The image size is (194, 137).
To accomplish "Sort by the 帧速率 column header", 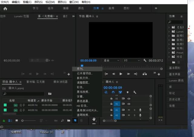I will click(32, 100).
